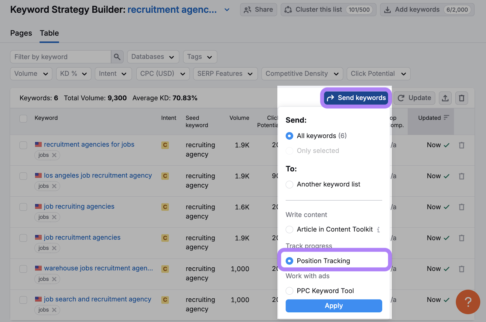The image size is (486, 322).
Task: Sort by the Updated column icon
Action: point(446,118)
